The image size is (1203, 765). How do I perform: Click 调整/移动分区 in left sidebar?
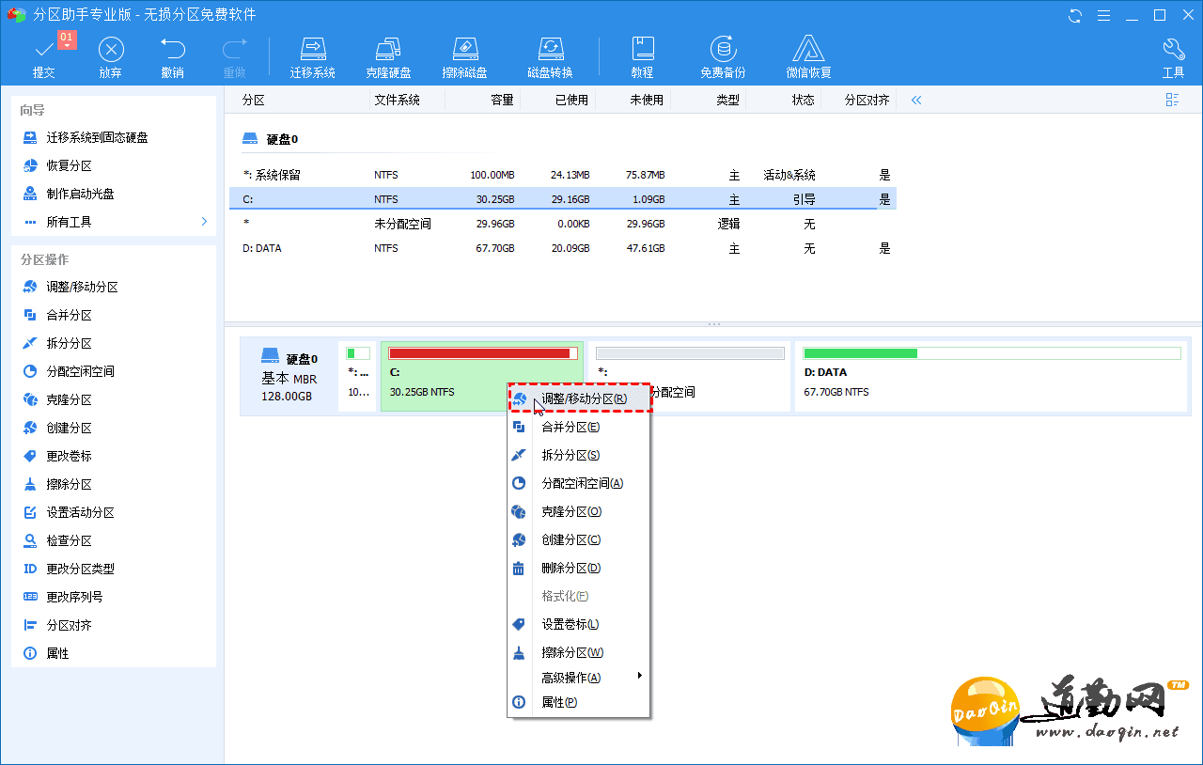point(70,287)
